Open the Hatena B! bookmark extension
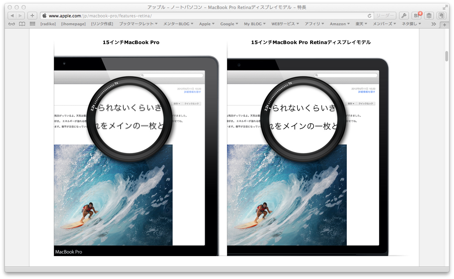Screen dimensions: 454x279 (x=416, y=16)
